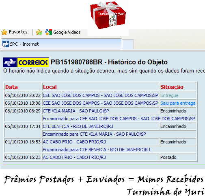
Task: Click the Correios blue arrows logo
Action: click(10, 62)
